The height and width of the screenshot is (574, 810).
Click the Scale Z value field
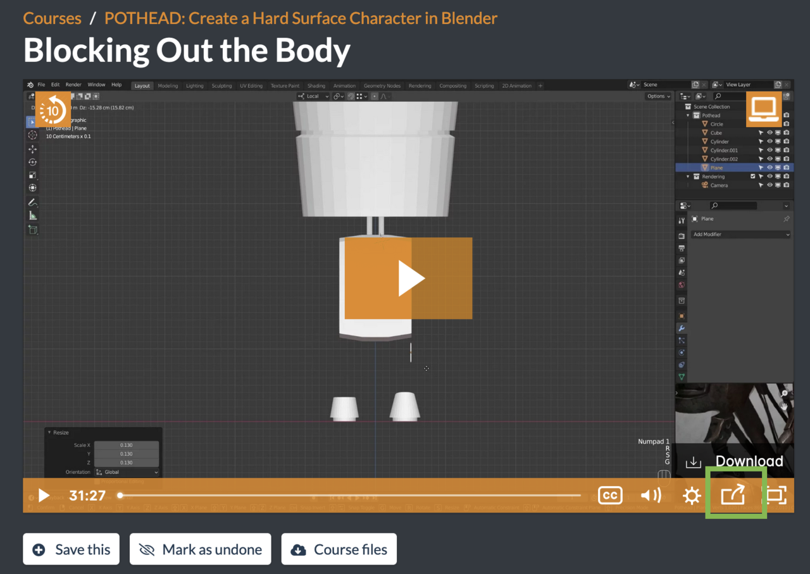click(127, 463)
